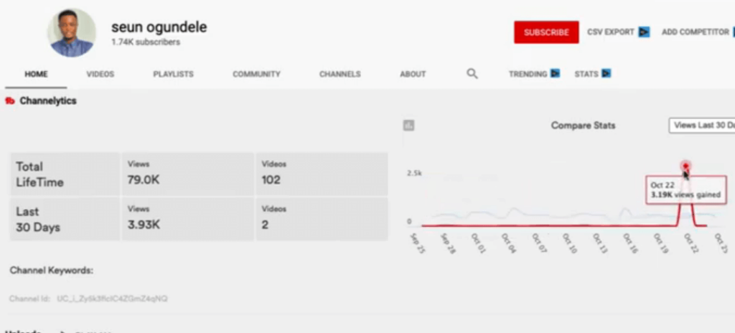Open the TRENDING tab
The image size is (735, 333).
[528, 74]
